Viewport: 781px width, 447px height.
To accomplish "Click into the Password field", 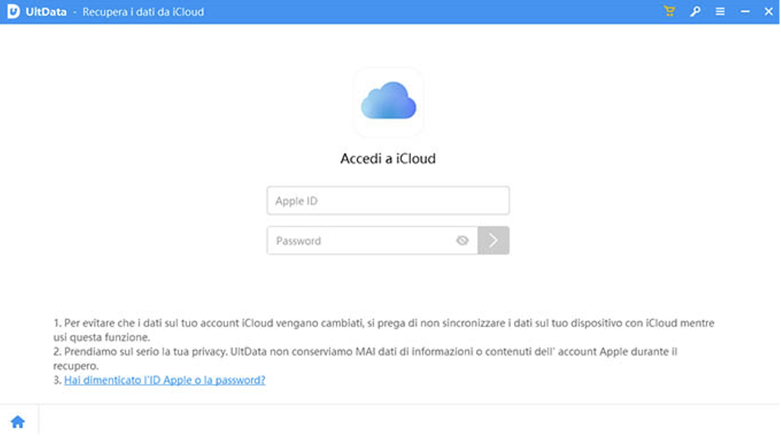I will point(360,241).
